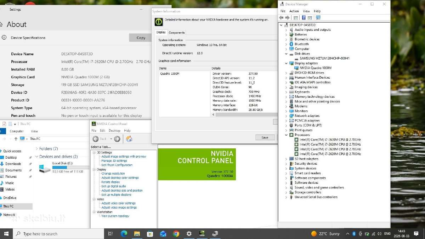Click Type here to search box

tap(58, 234)
